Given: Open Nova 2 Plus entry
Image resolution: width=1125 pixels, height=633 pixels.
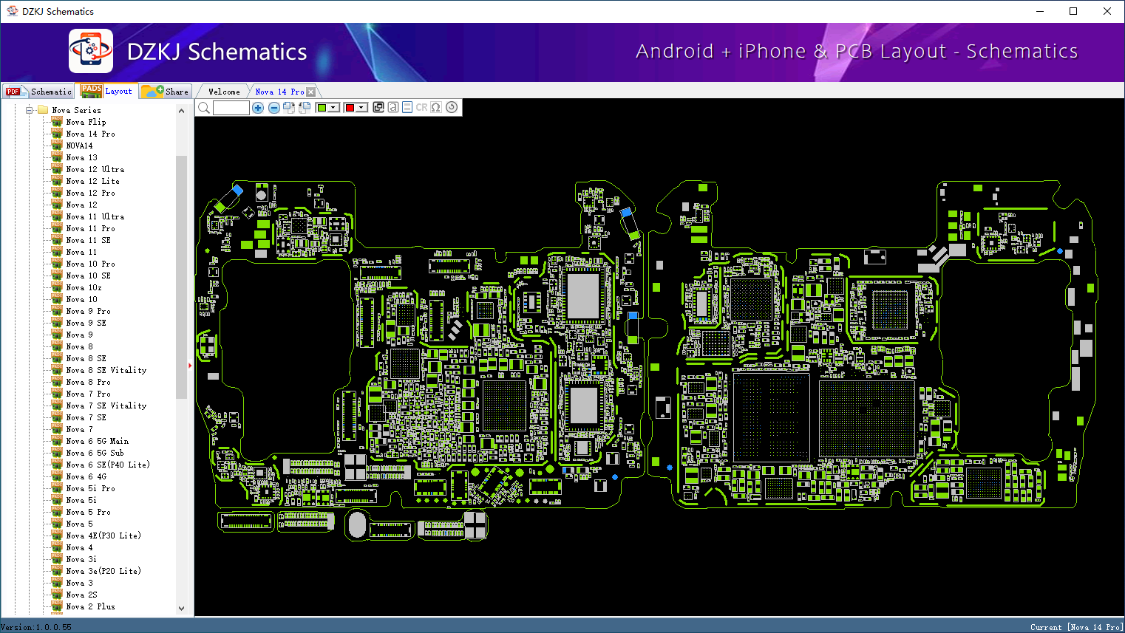Looking at the screenshot, I should [90, 606].
